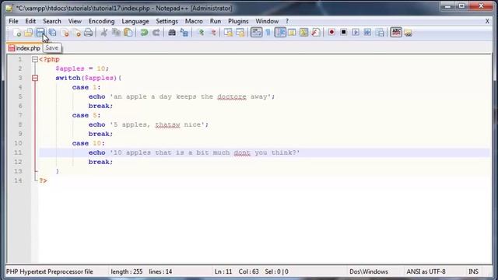Click the Open file folder icon
The image size is (498, 280).
[x=29, y=33]
